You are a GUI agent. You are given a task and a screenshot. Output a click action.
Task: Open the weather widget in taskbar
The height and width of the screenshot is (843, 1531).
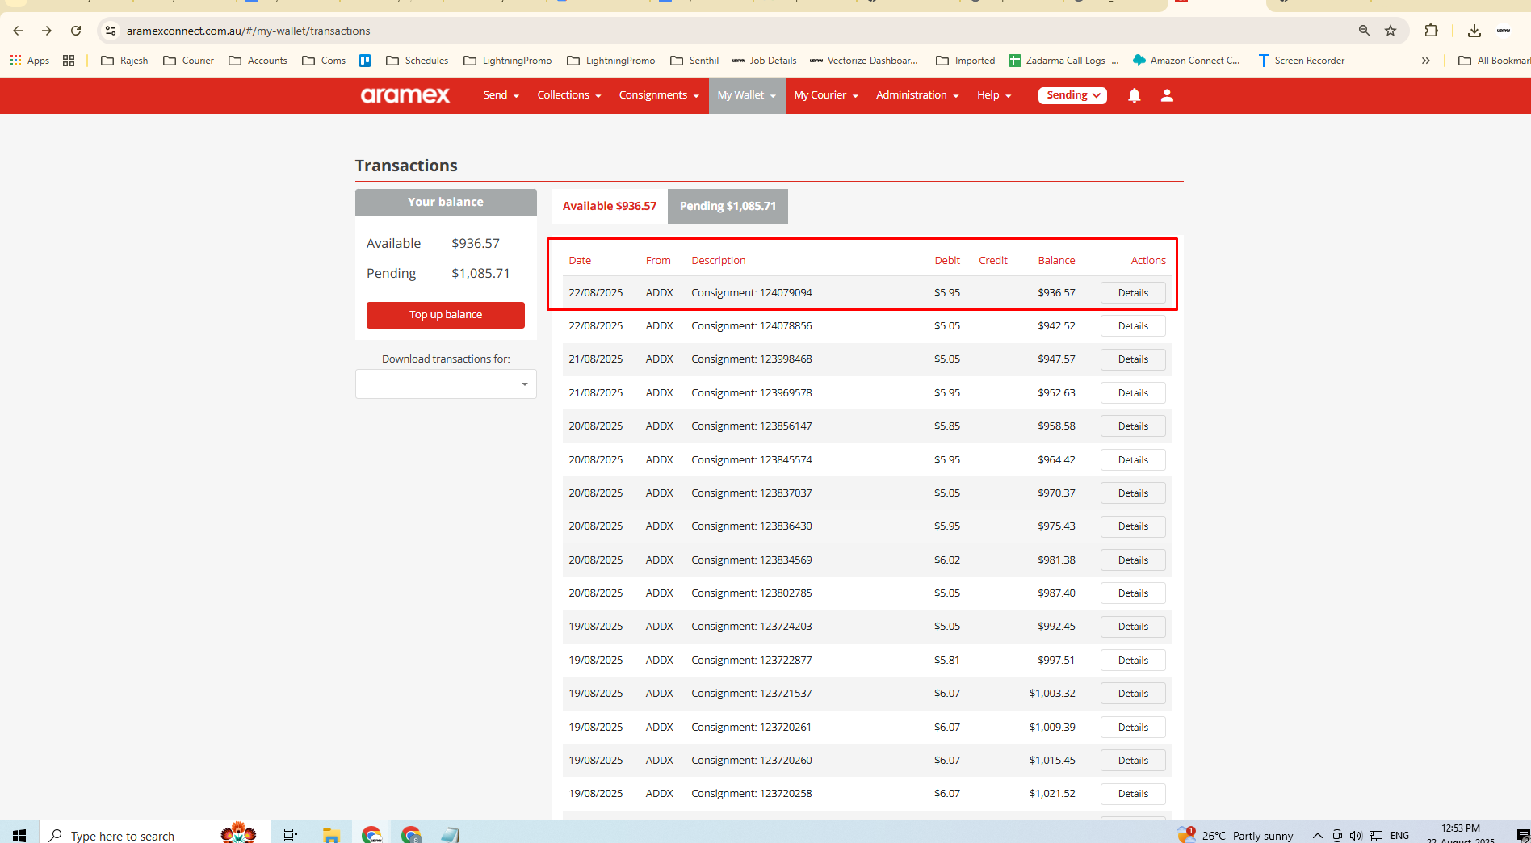[x=1235, y=835]
